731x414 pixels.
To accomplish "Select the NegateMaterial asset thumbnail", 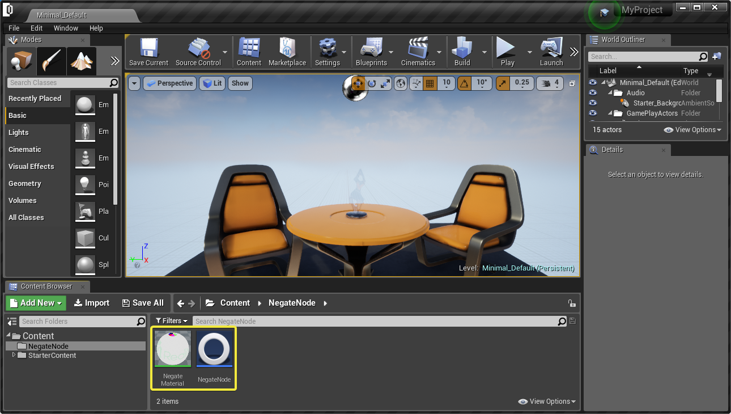I will pyautogui.click(x=173, y=349).
